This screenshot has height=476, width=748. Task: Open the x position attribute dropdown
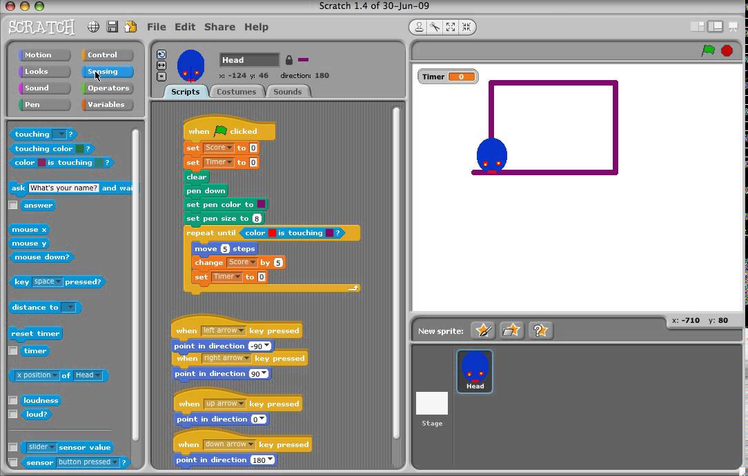(37, 375)
